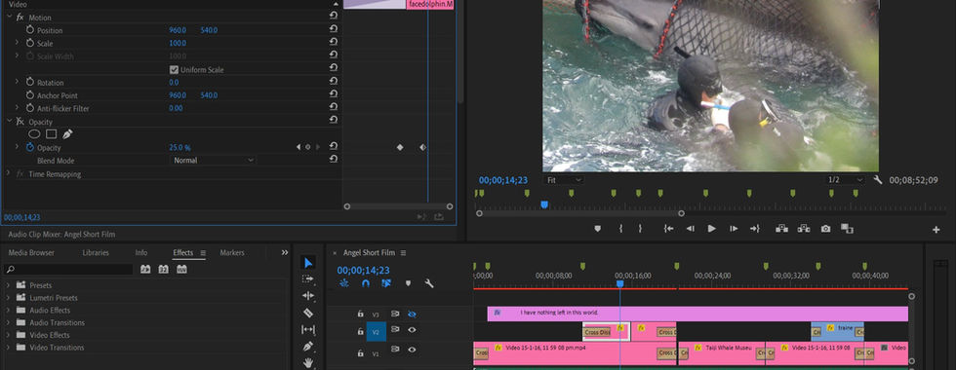Select the Track Select Forward tool
This screenshot has height=370, width=956.
308,279
